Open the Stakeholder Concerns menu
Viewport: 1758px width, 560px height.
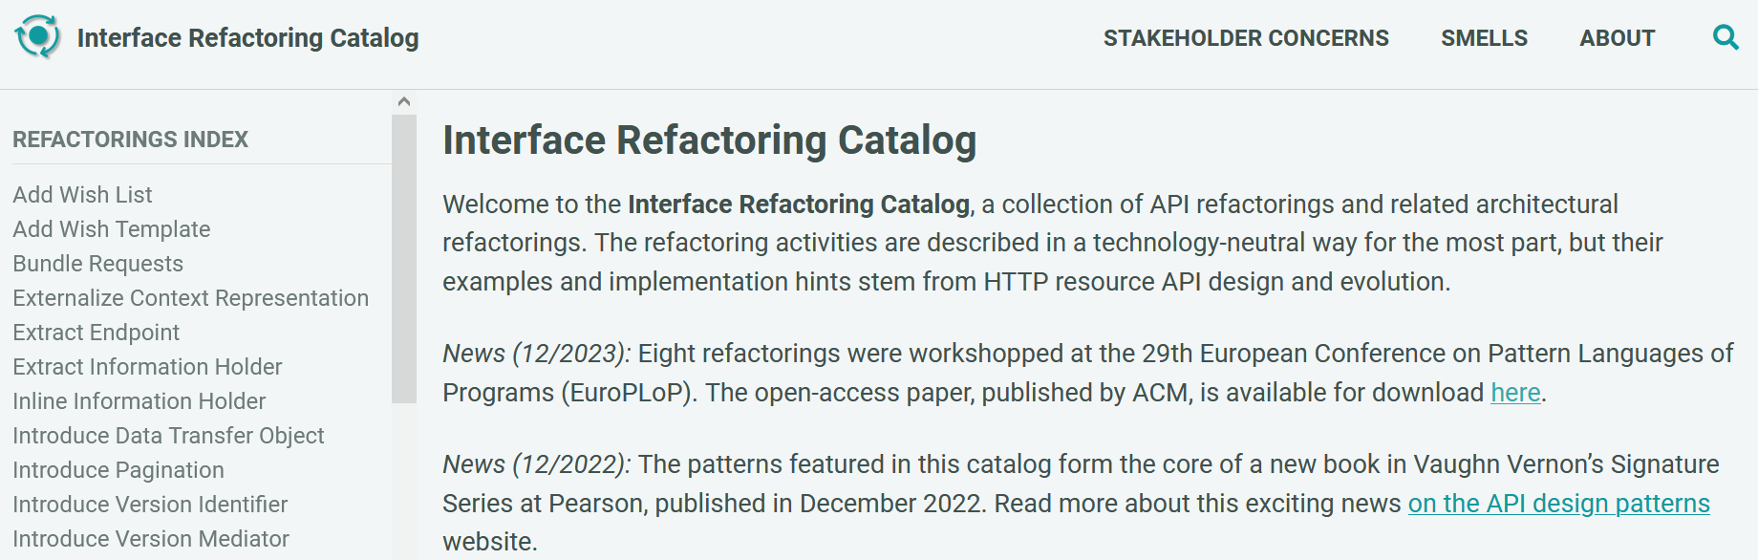pyautogui.click(x=1246, y=38)
